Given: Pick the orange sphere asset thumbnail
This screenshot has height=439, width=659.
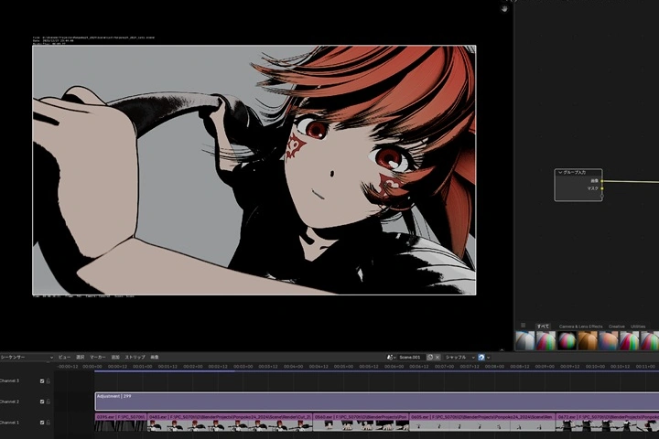Looking at the screenshot, I should coord(588,341).
